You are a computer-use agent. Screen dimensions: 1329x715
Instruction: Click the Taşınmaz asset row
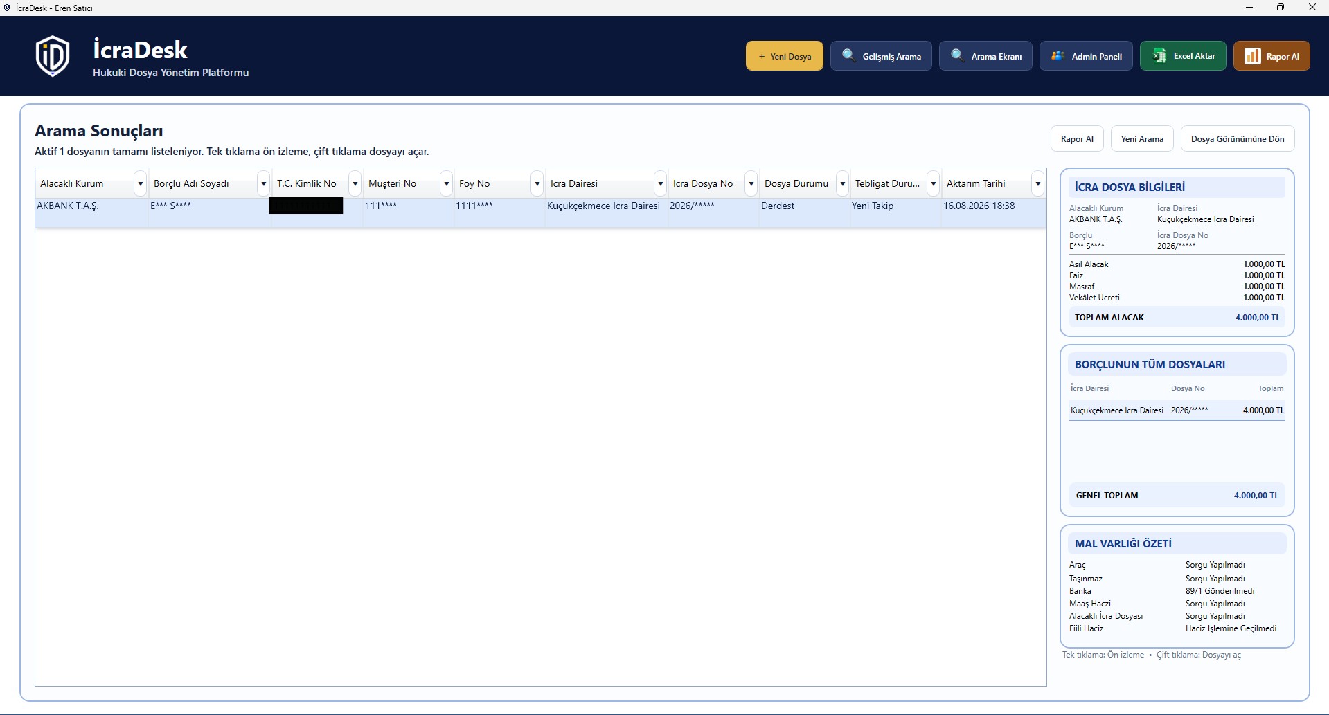[x=1177, y=578]
